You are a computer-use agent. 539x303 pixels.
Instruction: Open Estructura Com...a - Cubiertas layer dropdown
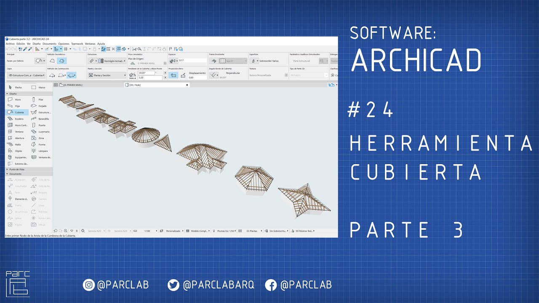click(x=26, y=75)
